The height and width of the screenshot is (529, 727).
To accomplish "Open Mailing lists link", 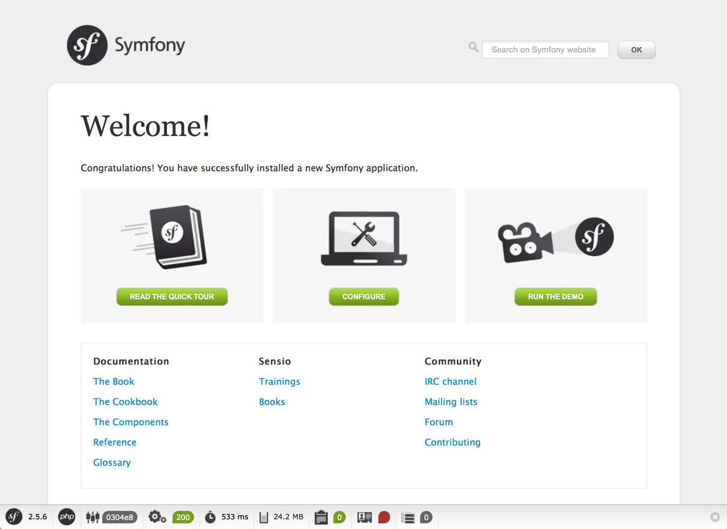I will 451,402.
